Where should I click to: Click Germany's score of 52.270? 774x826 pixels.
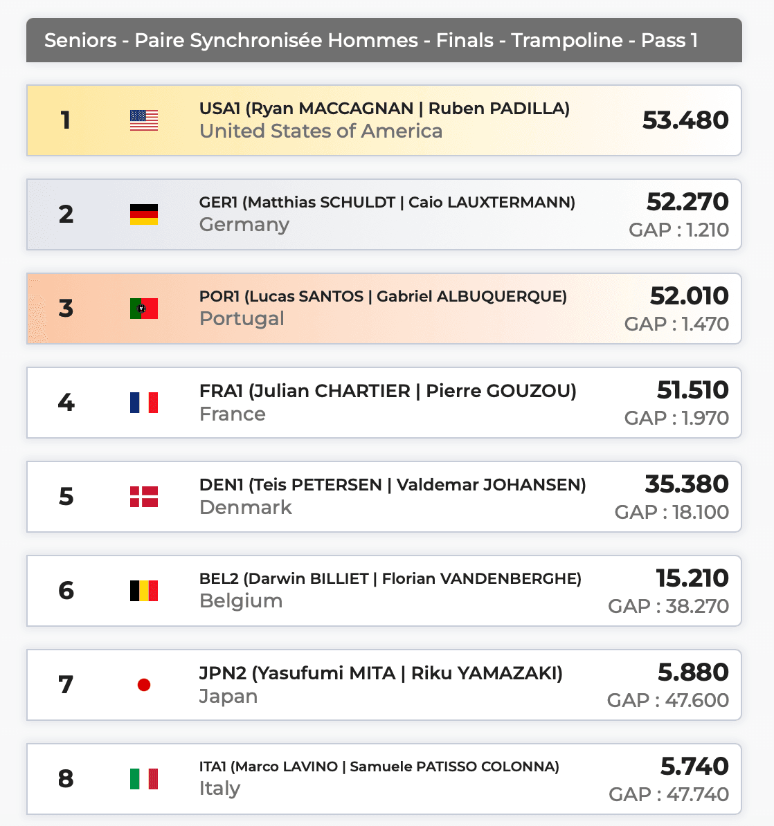[687, 202]
